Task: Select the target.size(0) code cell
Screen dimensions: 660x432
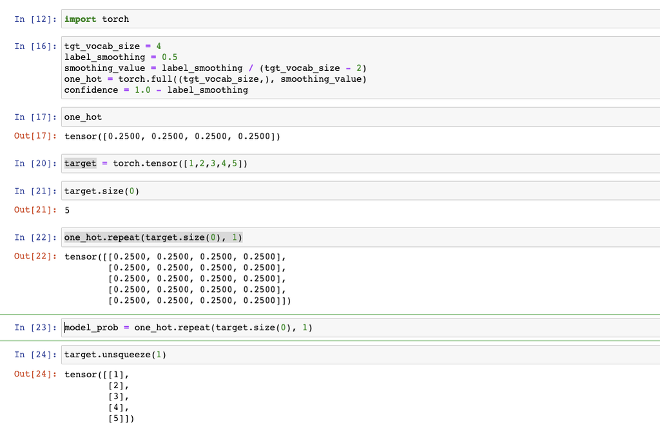Action: point(361,191)
